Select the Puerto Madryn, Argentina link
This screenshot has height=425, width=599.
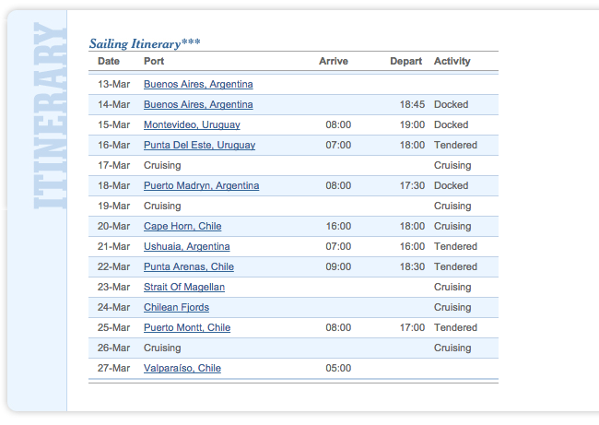(x=201, y=186)
